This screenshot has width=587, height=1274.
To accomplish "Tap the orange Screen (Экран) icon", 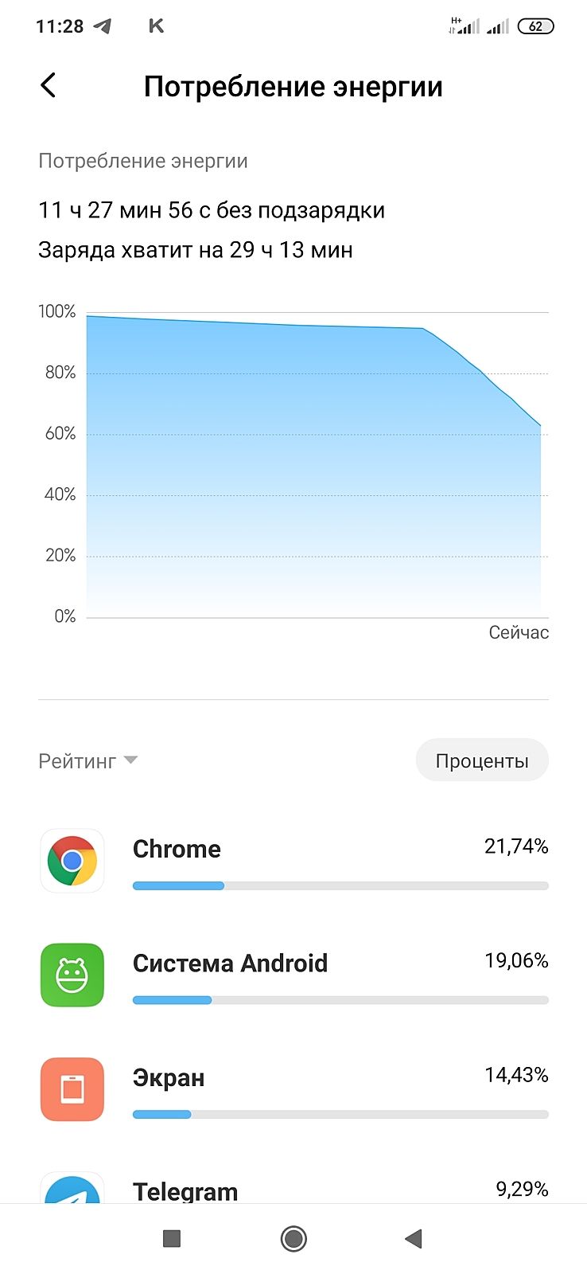I will (72, 1089).
